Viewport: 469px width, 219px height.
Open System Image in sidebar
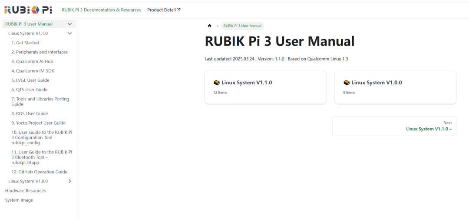(x=19, y=200)
